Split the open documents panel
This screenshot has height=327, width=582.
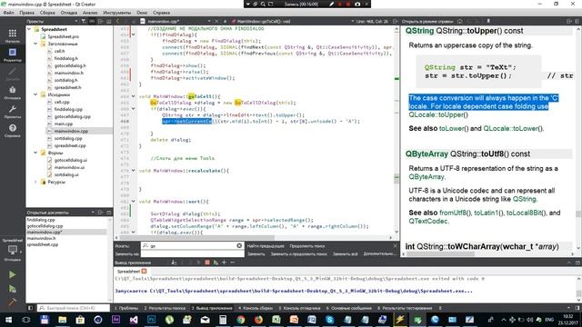coord(101,213)
